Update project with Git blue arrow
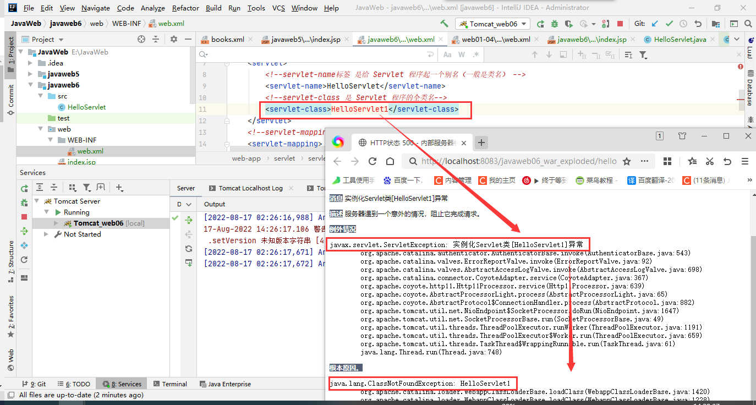756x405 pixels. pyautogui.click(x=655, y=24)
